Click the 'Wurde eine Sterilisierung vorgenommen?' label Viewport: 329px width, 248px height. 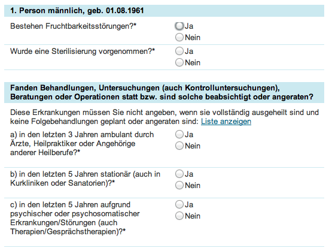coord(83,52)
